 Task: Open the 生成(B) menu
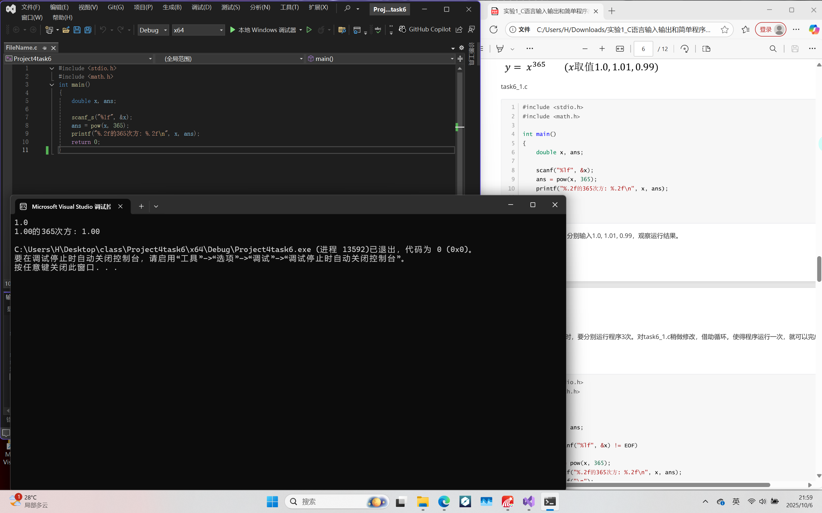[172, 7]
